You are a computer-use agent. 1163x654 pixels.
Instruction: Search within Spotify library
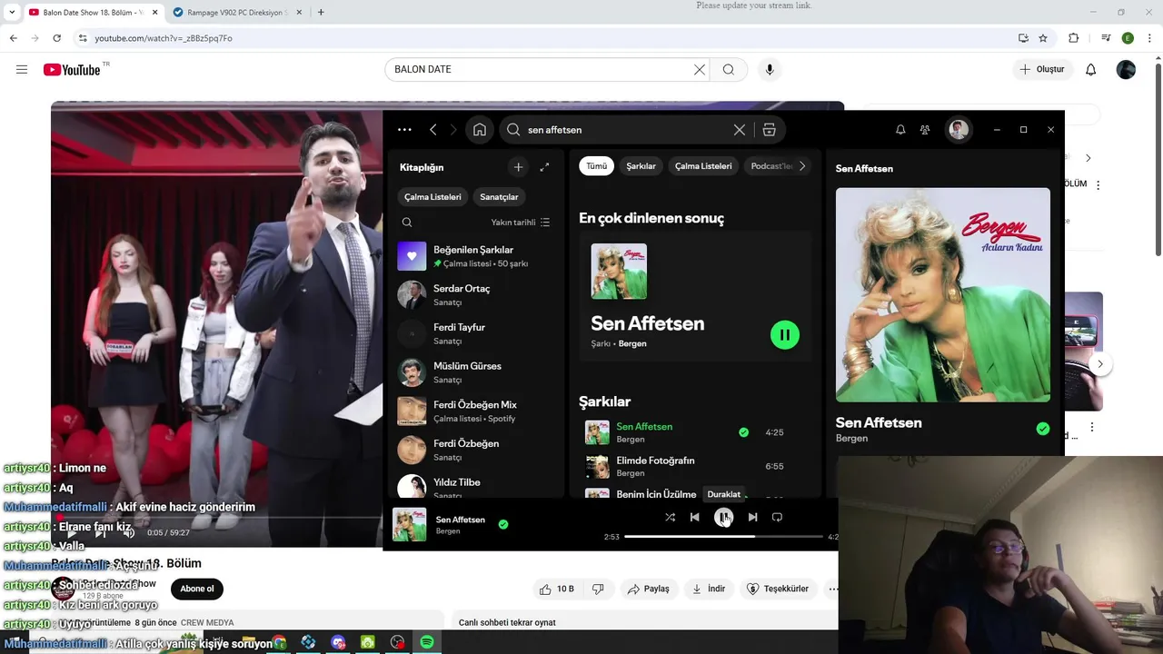pyautogui.click(x=407, y=223)
